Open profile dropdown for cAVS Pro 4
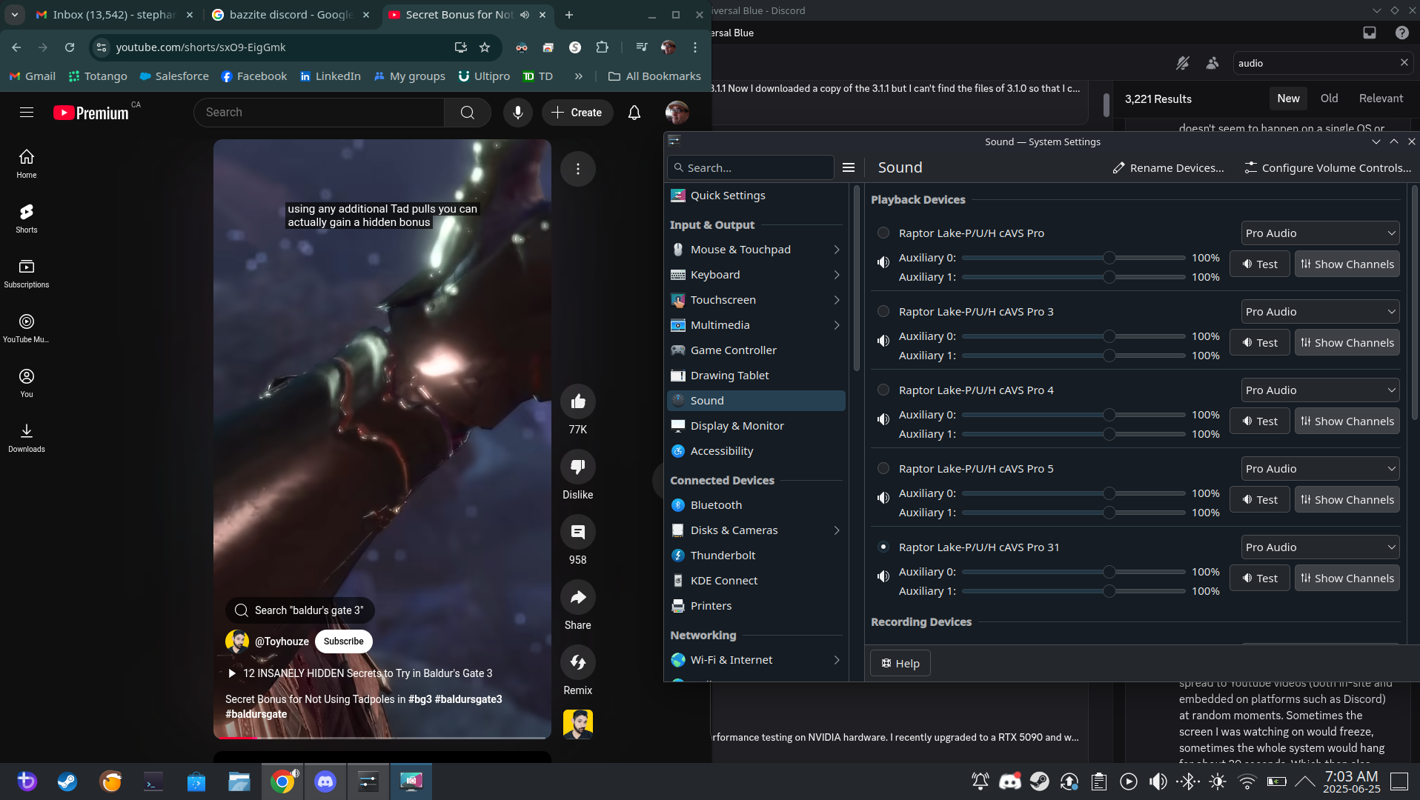Screen dimensions: 1420x800 tap(1320, 390)
